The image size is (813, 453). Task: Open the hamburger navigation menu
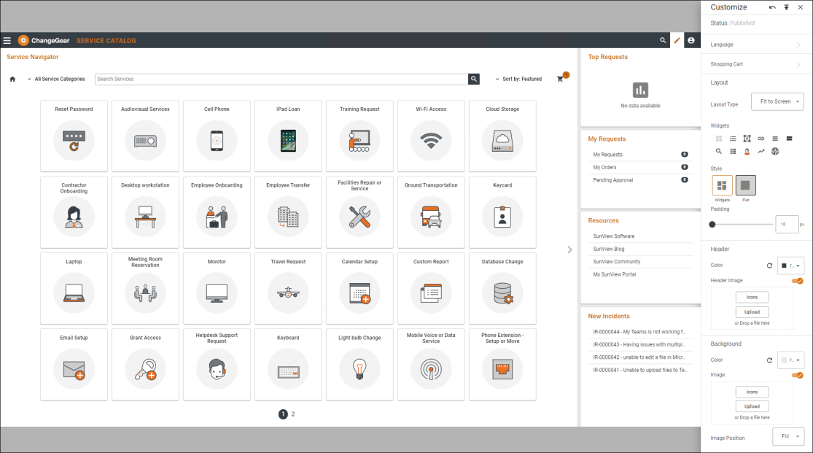click(7, 40)
